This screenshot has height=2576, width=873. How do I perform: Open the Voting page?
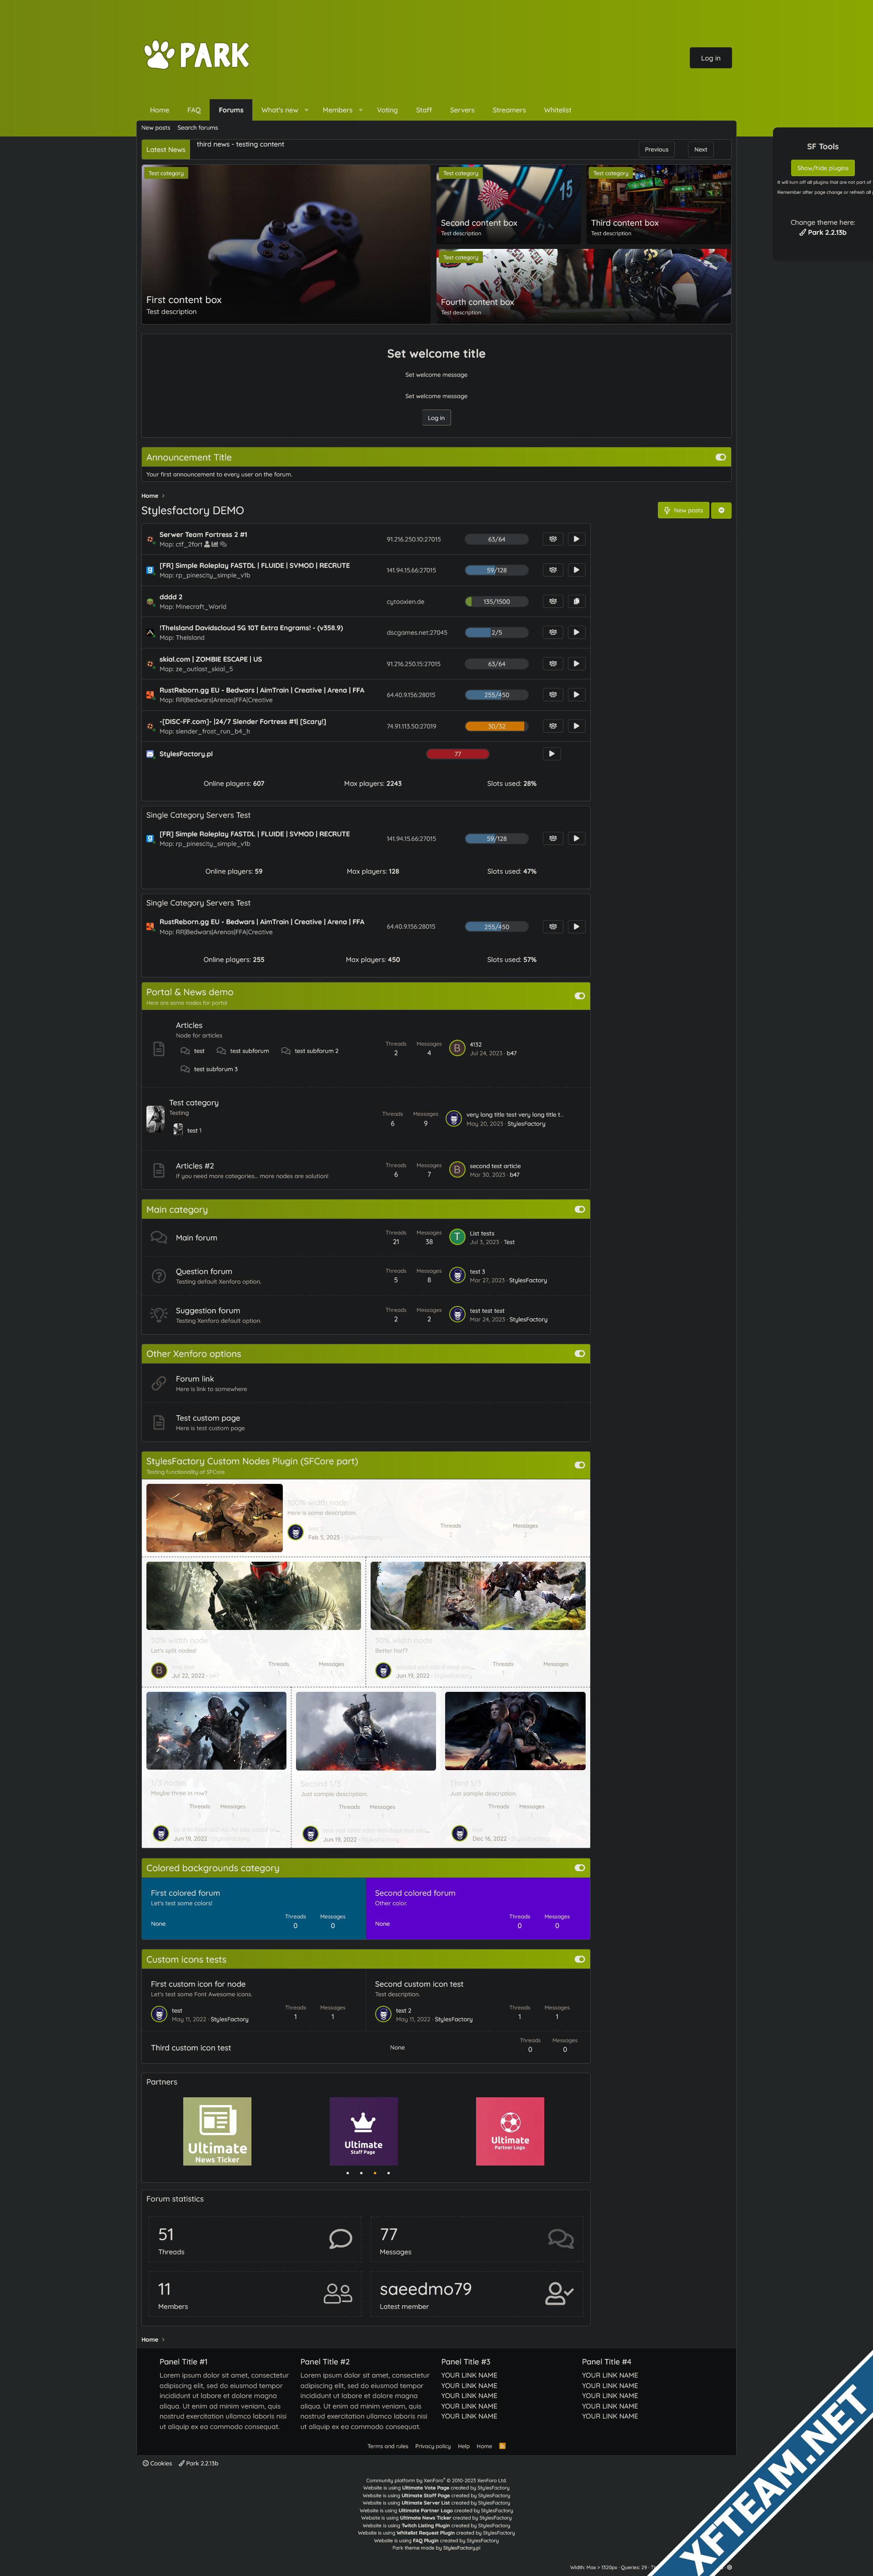[386, 110]
